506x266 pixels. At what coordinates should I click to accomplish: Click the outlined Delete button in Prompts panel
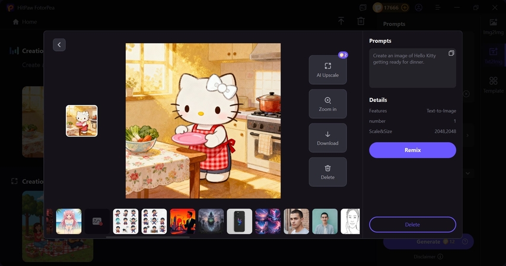pos(412,224)
